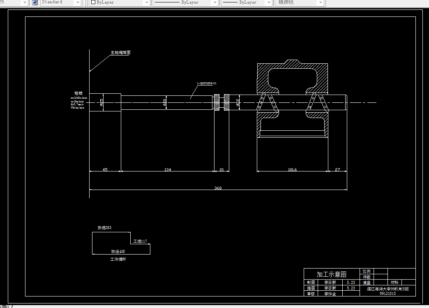The width and height of the screenshot is (429, 308).
Task: Expand the dropdown arrow left of the table style icon
Action: (25, 2)
